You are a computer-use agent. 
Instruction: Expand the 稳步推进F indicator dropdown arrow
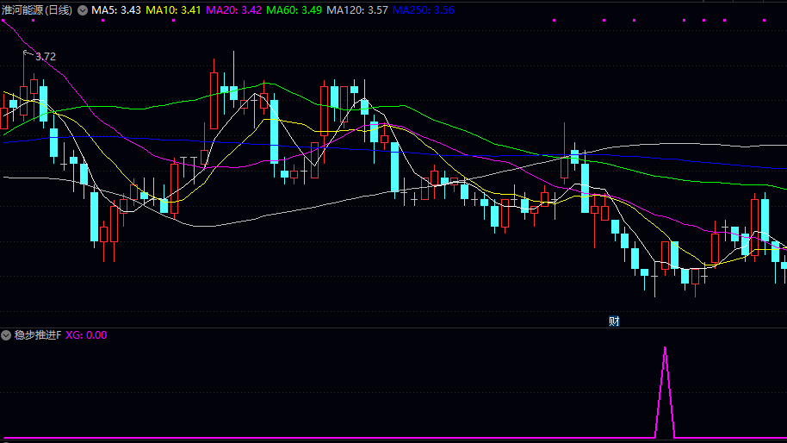point(6,335)
